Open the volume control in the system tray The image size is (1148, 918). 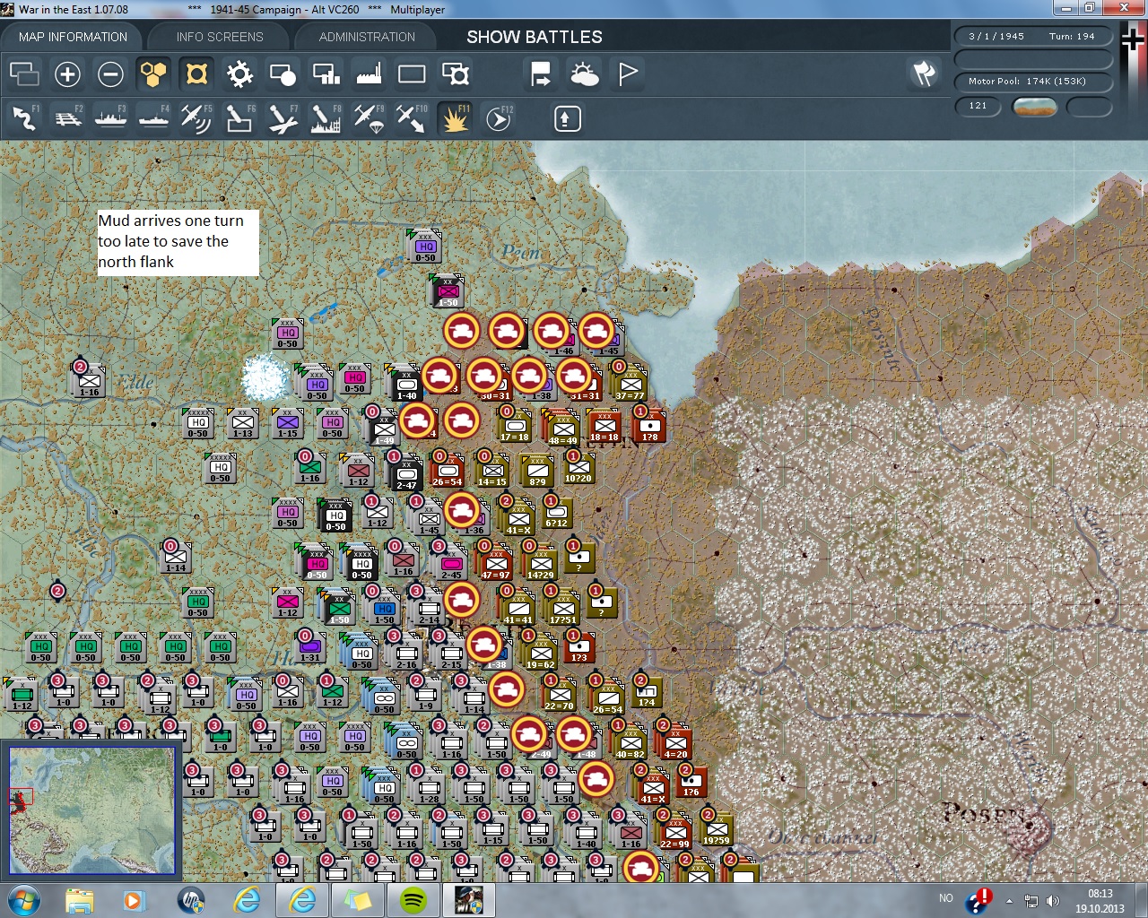click(x=1053, y=901)
